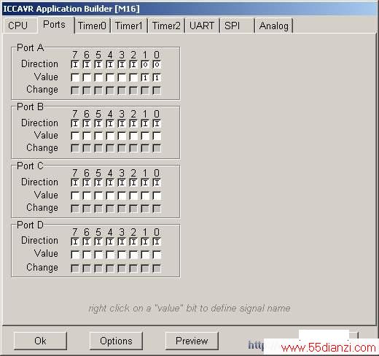The width and height of the screenshot is (379, 356).
Task: Toggle Port A Direction bit 6
Action: click(x=87, y=65)
